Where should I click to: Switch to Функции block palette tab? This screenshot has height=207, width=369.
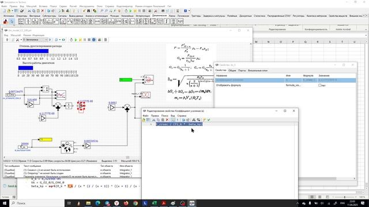114,16
